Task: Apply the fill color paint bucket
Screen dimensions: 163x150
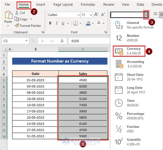Action: point(88,23)
